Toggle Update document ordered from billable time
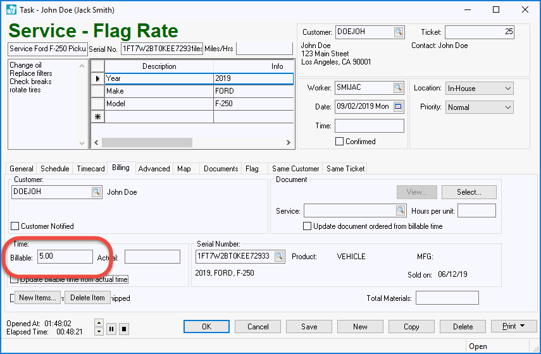The image size is (541, 354). coord(308,226)
